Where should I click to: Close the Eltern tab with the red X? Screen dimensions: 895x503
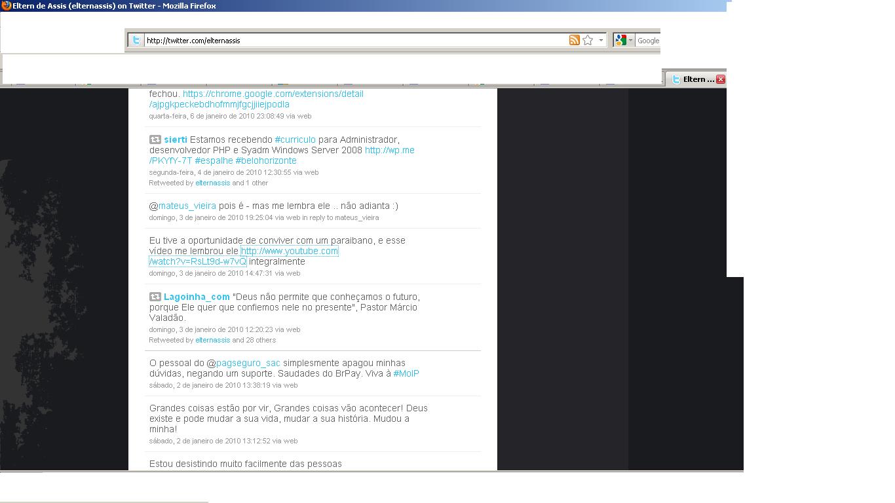pyautogui.click(x=721, y=79)
